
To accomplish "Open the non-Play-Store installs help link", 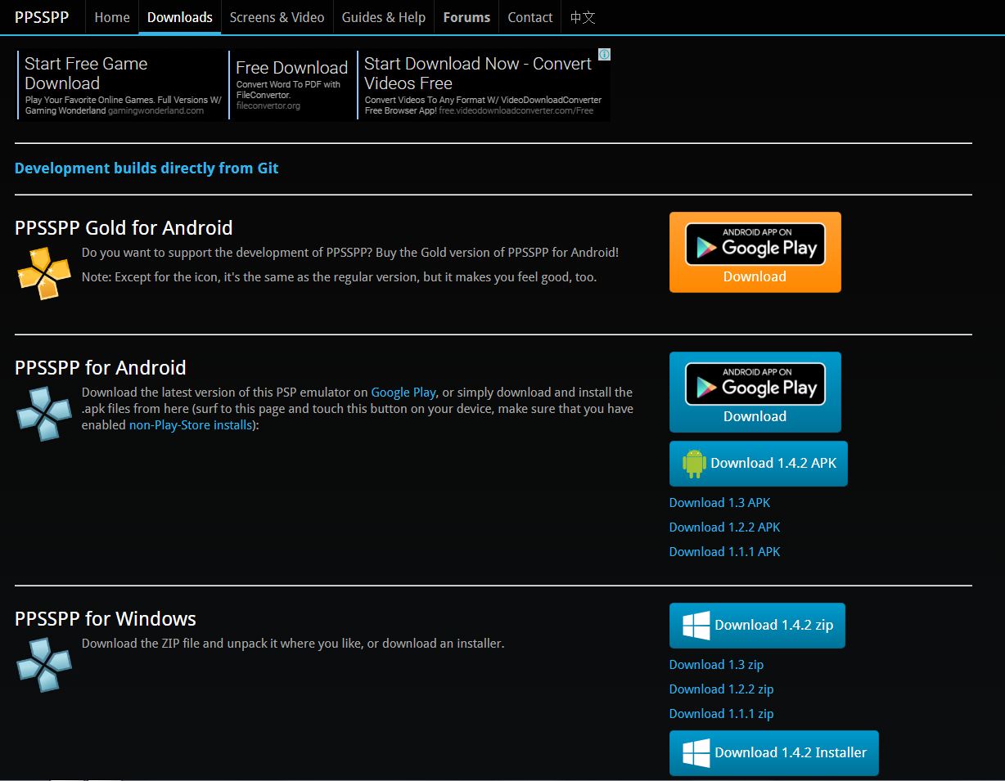I will coord(189,424).
